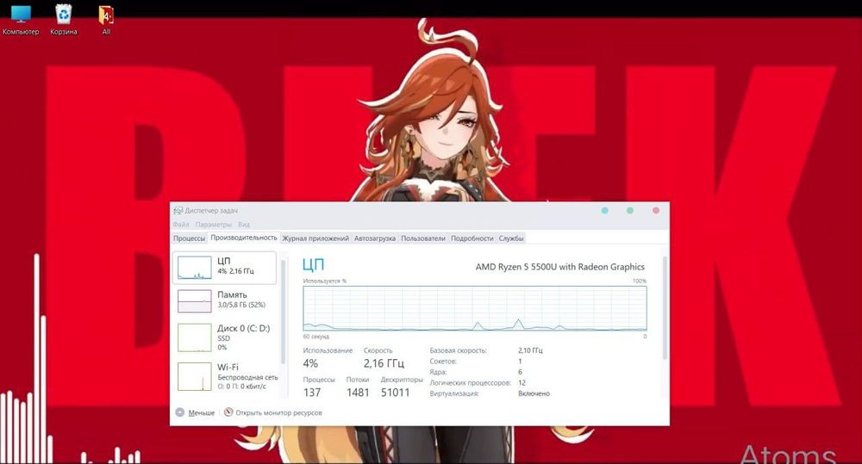Click the Использование 4% value

pos(310,363)
